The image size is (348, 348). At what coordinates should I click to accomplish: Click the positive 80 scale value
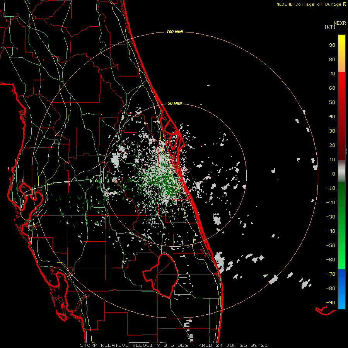click(332, 60)
